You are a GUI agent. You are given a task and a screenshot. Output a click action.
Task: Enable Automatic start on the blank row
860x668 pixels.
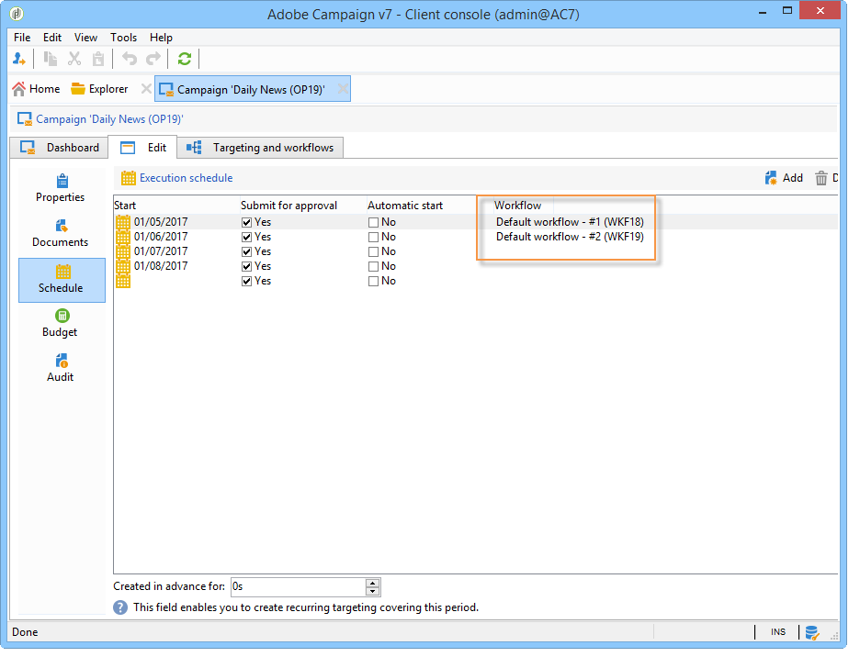(x=374, y=281)
